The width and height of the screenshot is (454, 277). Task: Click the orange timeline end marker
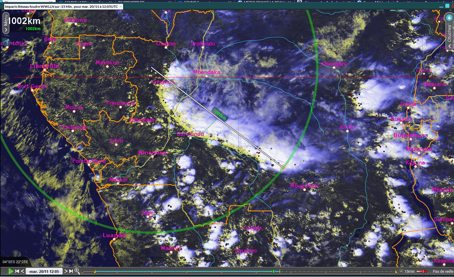click(x=396, y=271)
